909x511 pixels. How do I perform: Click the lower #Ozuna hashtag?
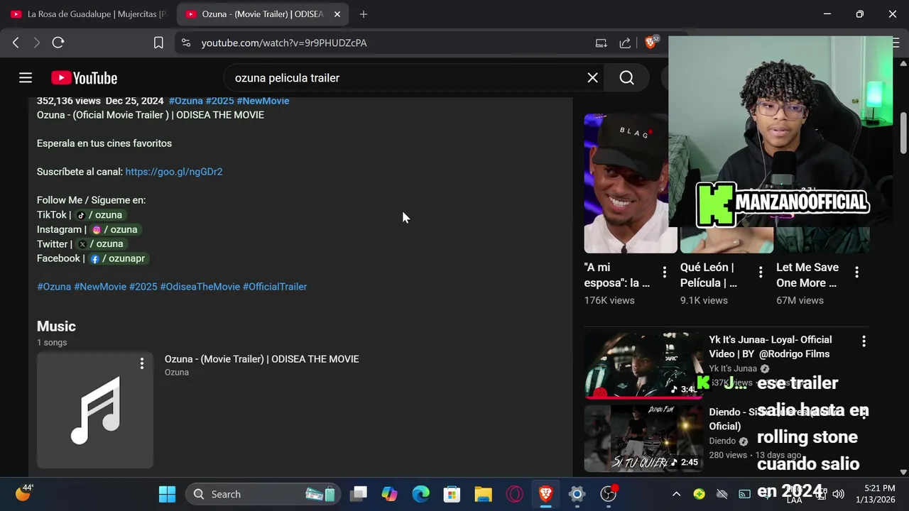pos(54,287)
